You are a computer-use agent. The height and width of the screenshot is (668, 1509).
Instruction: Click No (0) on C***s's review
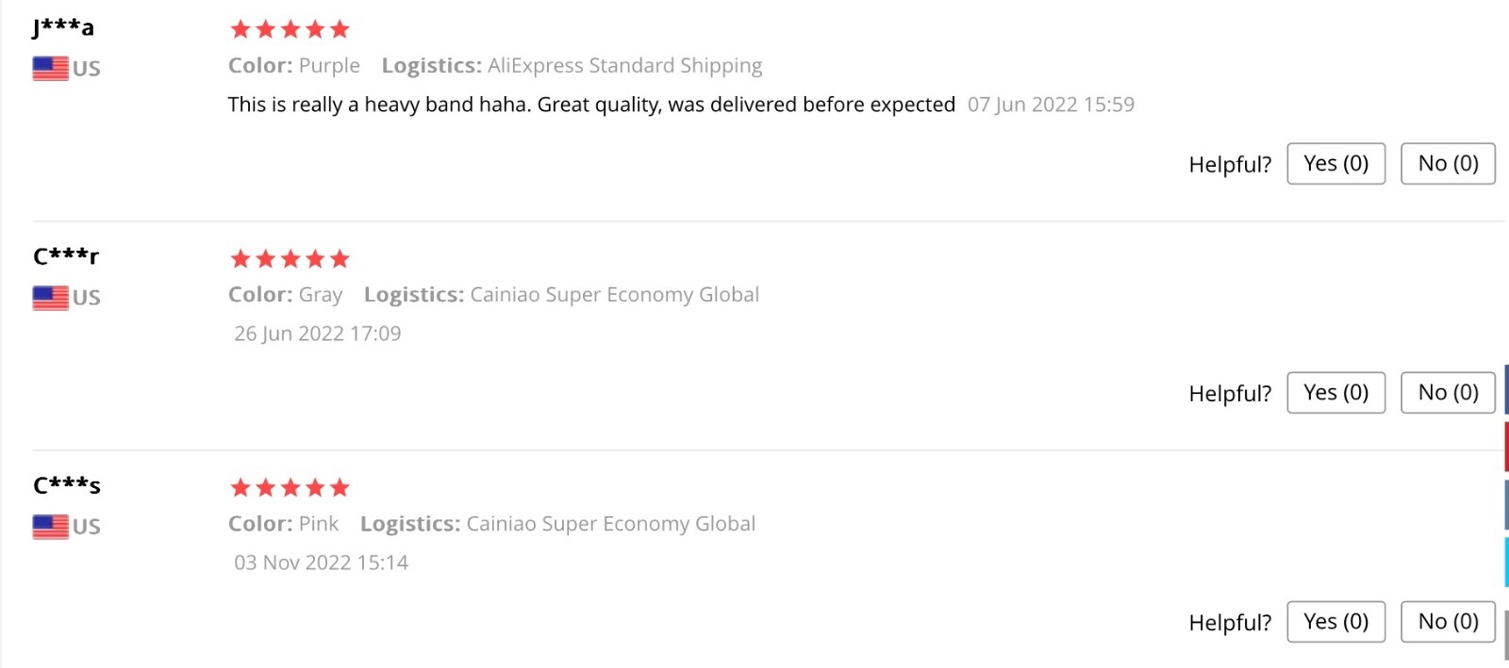[1448, 622]
